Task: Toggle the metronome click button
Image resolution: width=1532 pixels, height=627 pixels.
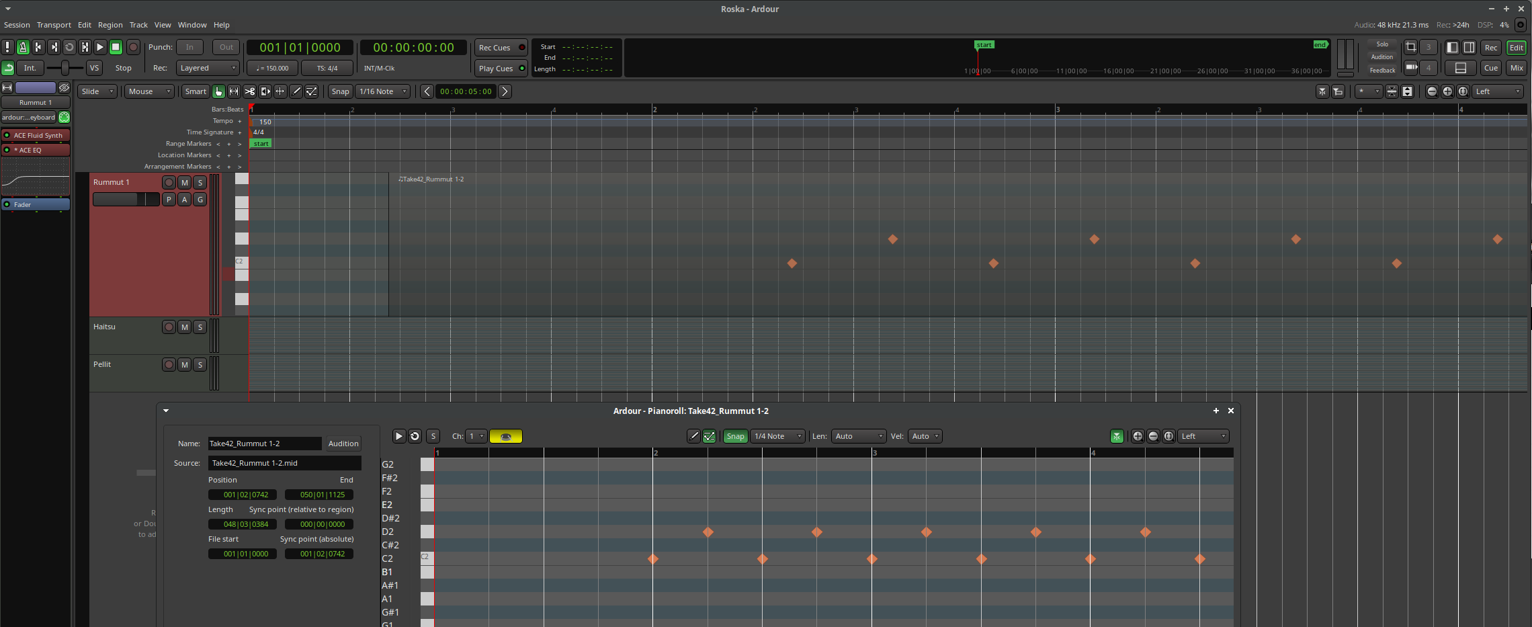Action: [23, 47]
